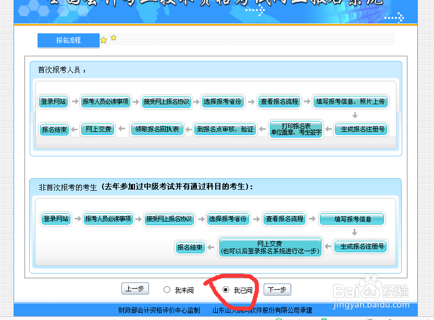Open the 报名流程 tab header
This screenshot has width=434, height=320.
(x=68, y=41)
